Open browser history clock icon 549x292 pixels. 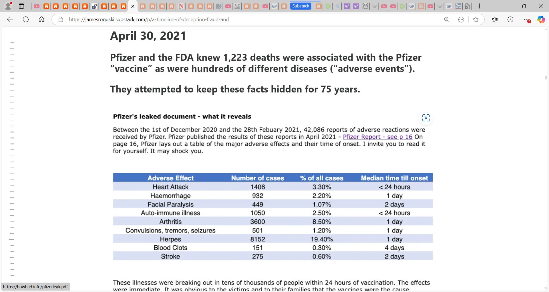pyautogui.click(x=510, y=19)
